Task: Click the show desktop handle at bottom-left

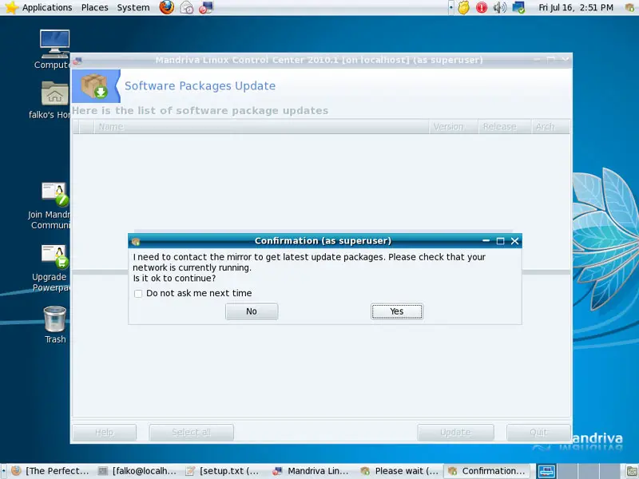Action: pyautogui.click(x=3, y=471)
